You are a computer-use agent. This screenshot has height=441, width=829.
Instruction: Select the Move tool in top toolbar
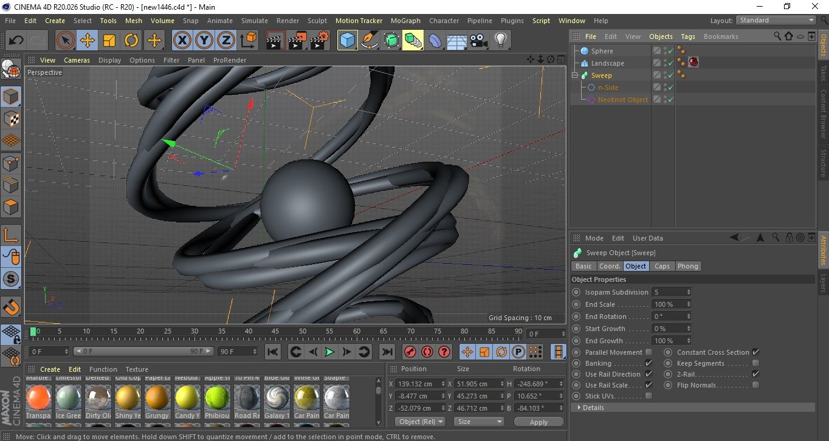tap(88, 41)
